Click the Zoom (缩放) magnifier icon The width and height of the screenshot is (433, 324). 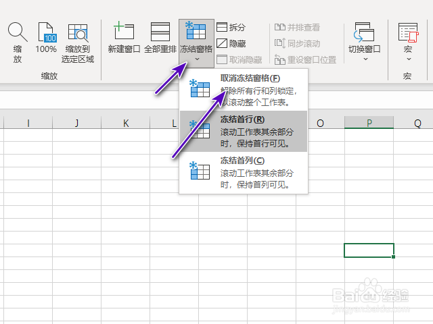(x=18, y=32)
